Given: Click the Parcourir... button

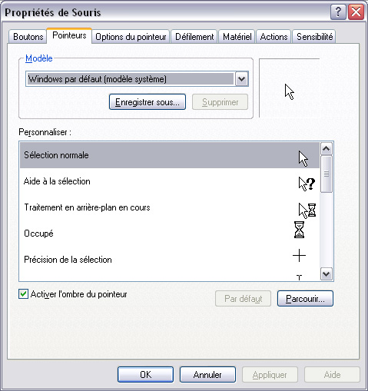Looking at the screenshot, I should coord(305,299).
